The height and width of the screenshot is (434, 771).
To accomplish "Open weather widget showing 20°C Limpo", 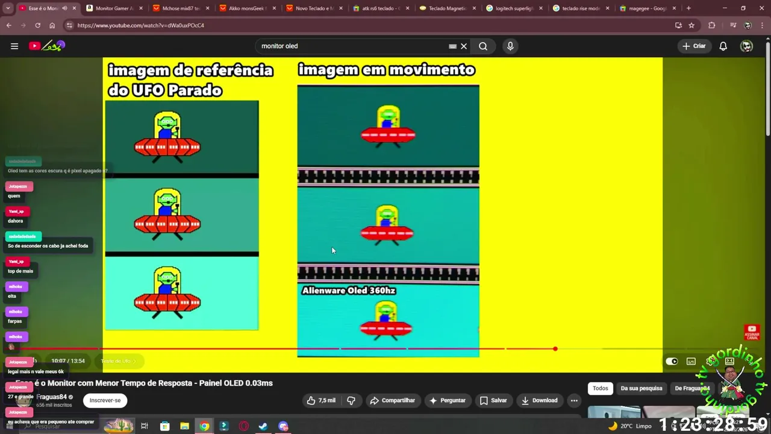I will 630,426.
